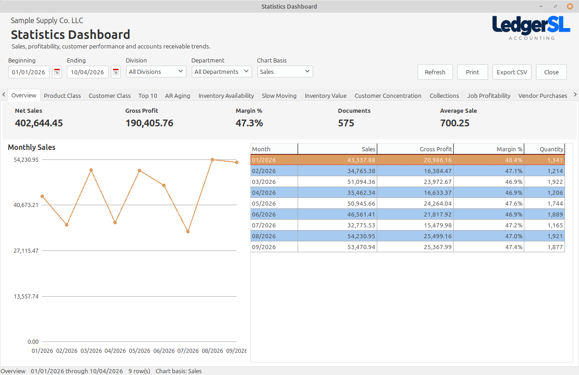Select the 07/2026 table row

pos(408,225)
